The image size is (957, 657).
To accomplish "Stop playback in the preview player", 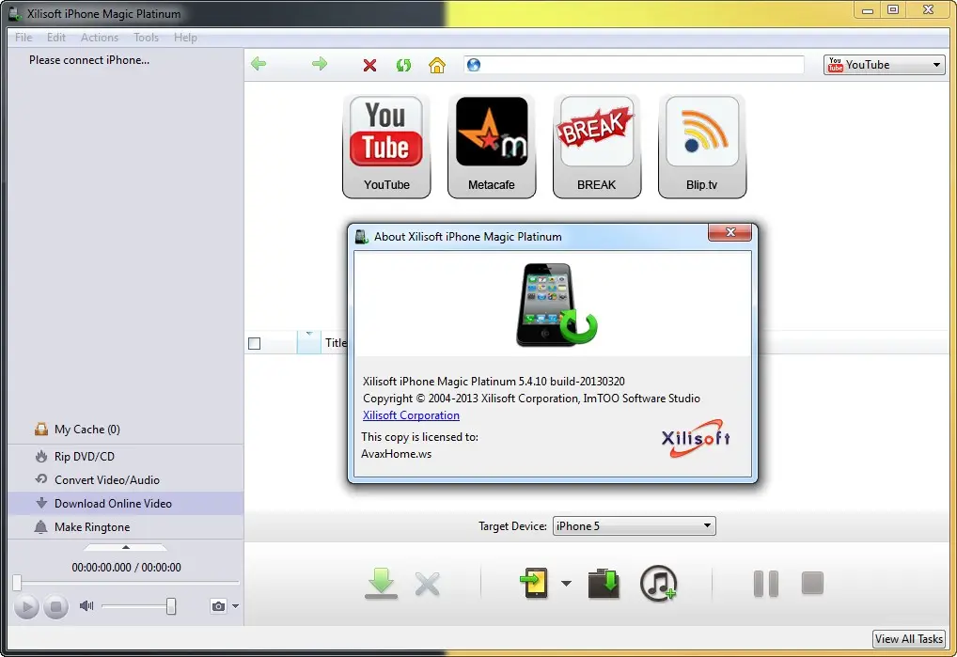I will coord(55,606).
